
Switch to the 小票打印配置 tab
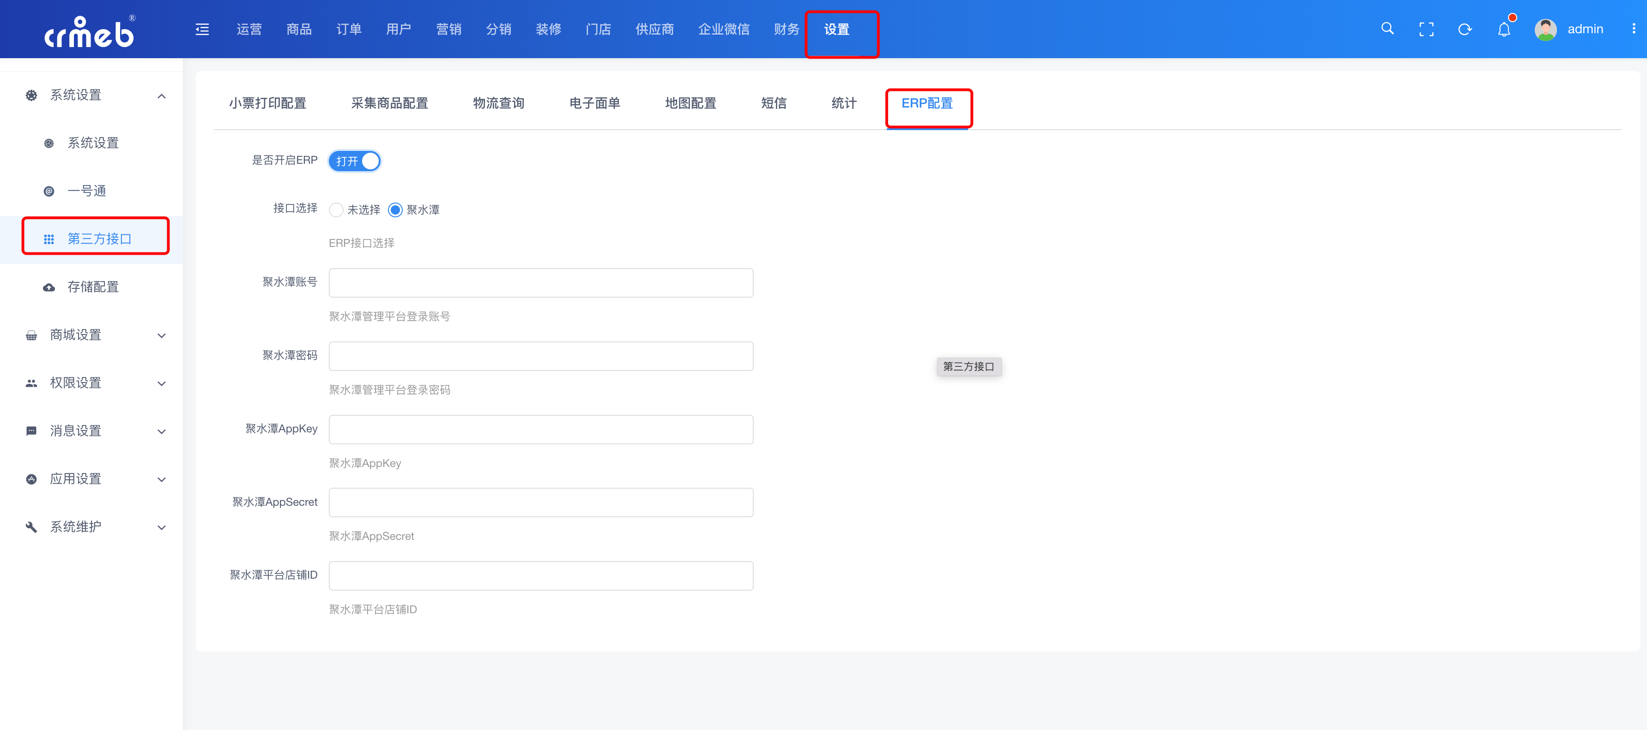[x=268, y=103]
